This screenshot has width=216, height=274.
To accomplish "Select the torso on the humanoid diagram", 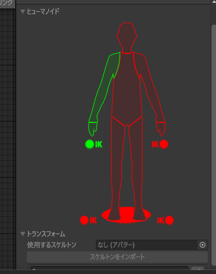I will (127, 88).
